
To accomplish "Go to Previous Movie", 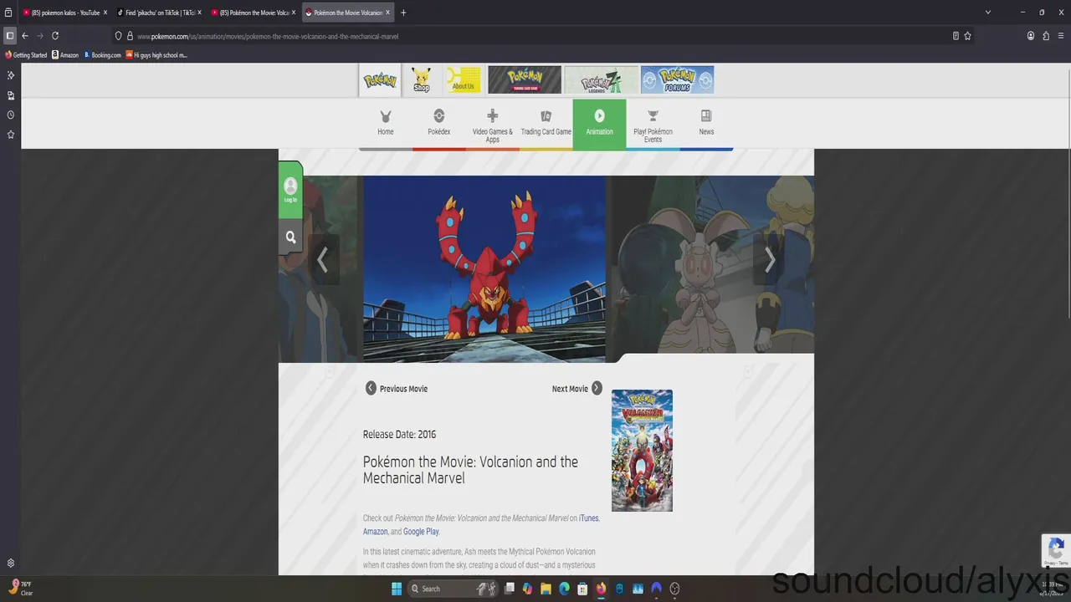I will click(397, 389).
